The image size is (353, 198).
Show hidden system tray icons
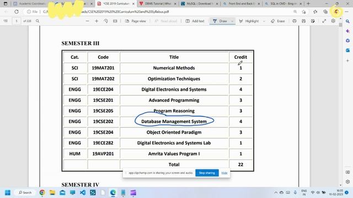click(276, 193)
